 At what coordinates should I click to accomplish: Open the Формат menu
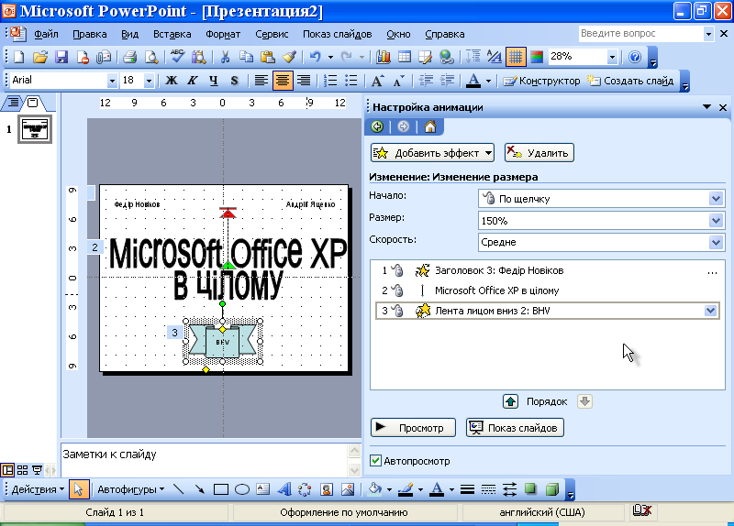point(223,34)
